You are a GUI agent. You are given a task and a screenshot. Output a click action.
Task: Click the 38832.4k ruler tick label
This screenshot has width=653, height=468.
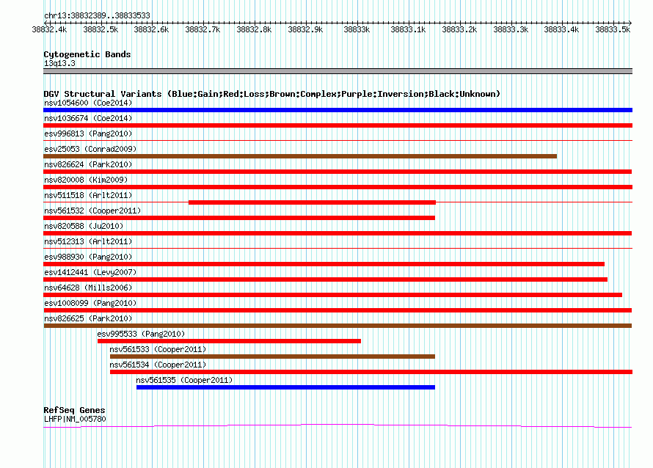pyautogui.click(x=49, y=29)
